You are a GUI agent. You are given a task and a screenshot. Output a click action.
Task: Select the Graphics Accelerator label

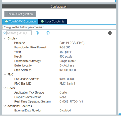click(x=28, y=97)
